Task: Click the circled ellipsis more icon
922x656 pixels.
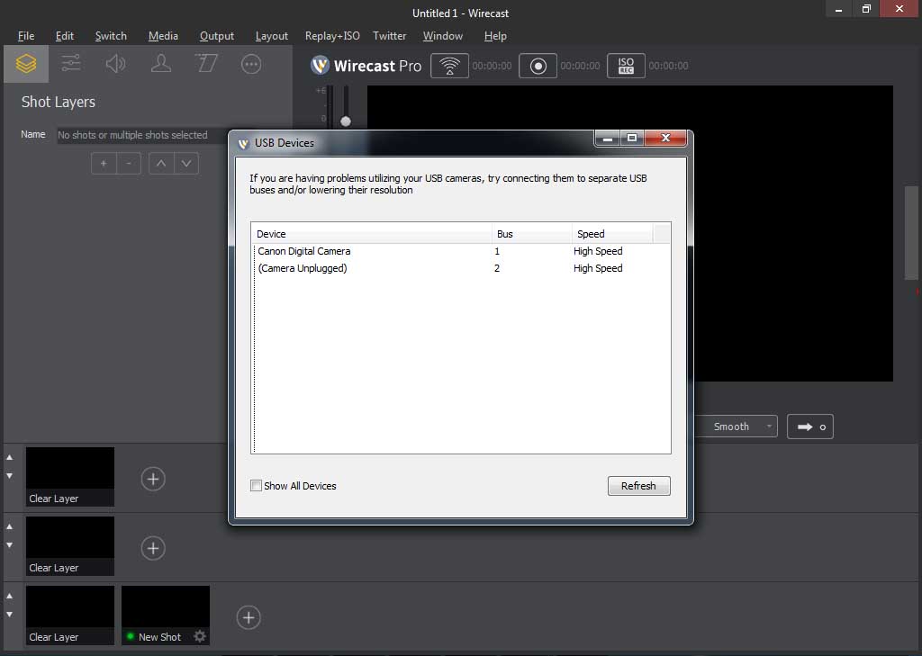Action: (x=251, y=64)
